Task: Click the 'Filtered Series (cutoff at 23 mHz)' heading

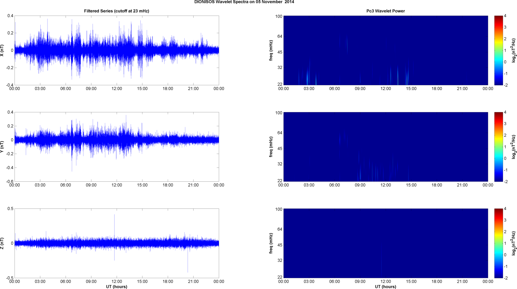Action: pos(117,11)
